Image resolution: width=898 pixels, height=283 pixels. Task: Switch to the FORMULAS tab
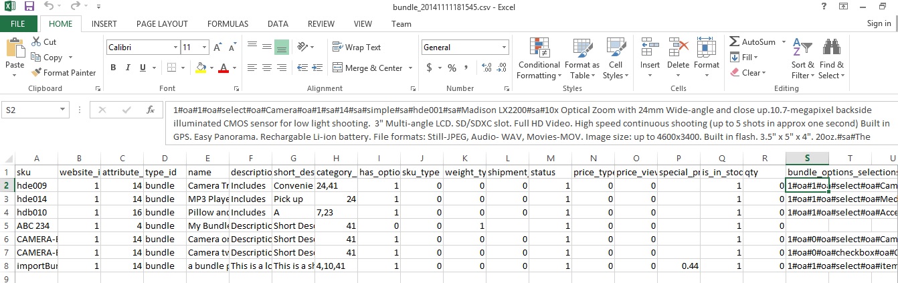[x=228, y=24]
